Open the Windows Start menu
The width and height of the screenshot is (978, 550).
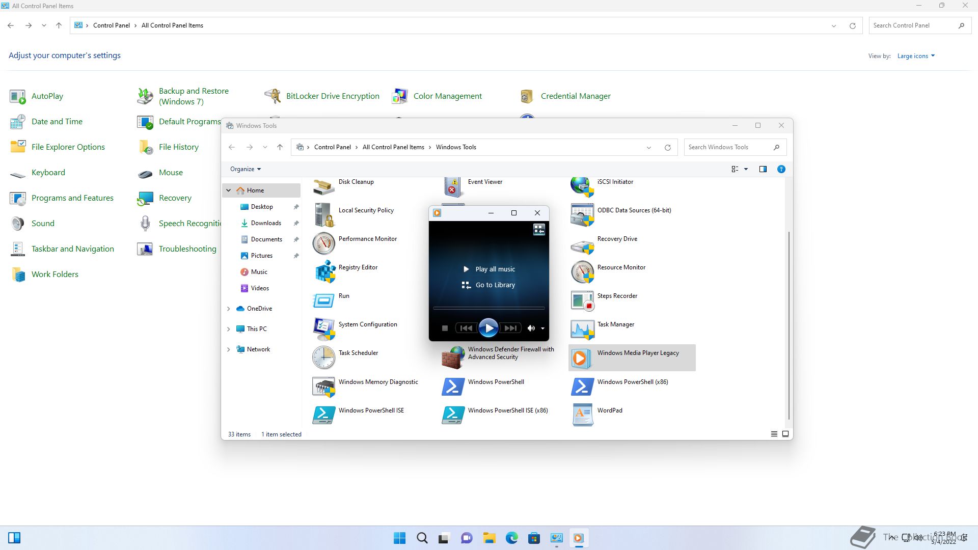(400, 538)
